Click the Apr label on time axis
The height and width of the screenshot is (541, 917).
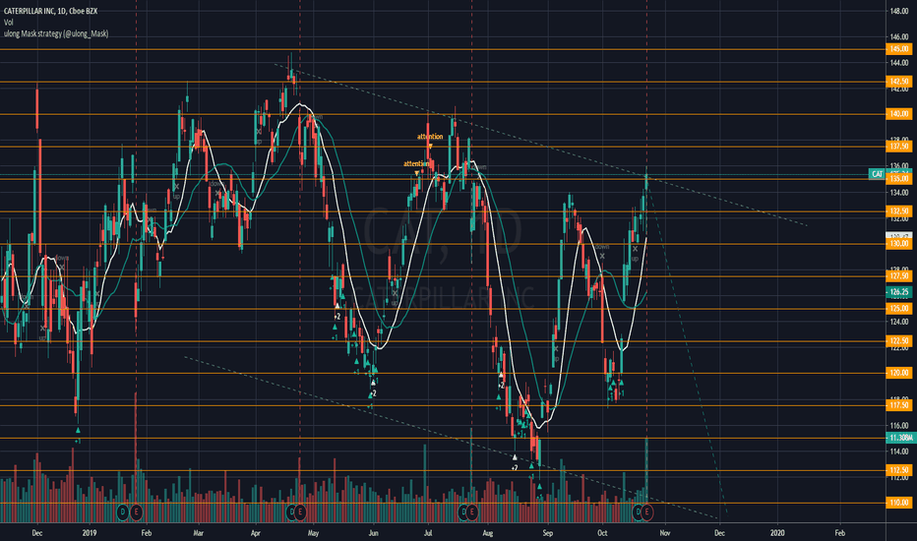(255, 533)
